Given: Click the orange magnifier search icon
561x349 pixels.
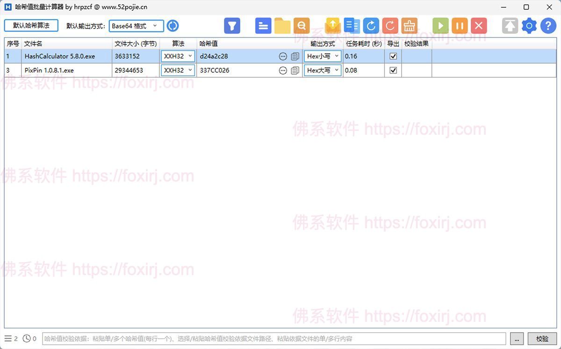Looking at the screenshot, I should (302, 26).
